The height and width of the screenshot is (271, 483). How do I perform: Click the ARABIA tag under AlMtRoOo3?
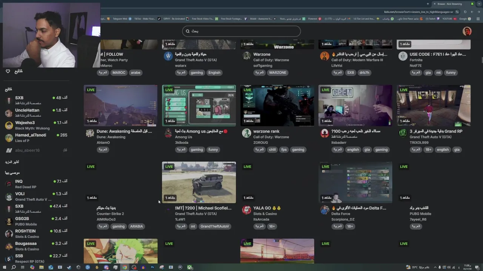[x=136, y=226]
